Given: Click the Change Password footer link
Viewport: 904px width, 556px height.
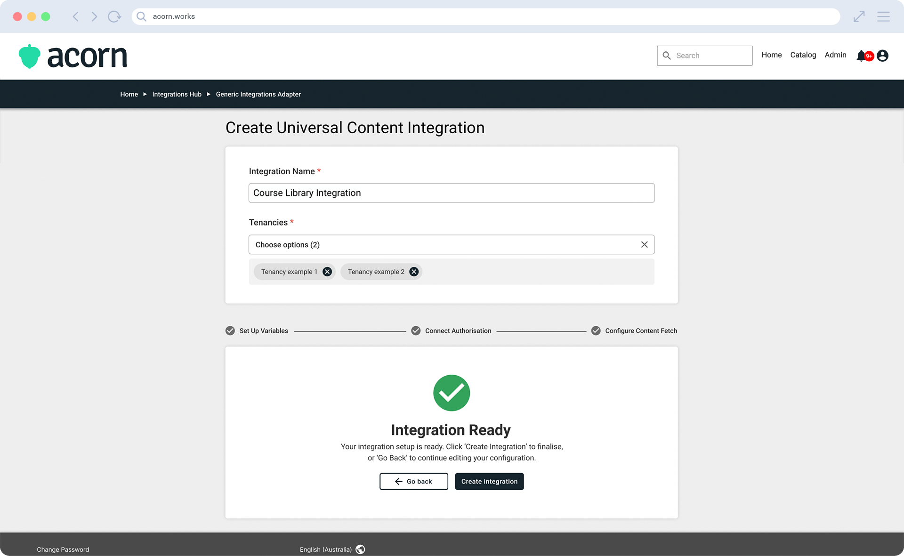Looking at the screenshot, I should click(63, 549).
